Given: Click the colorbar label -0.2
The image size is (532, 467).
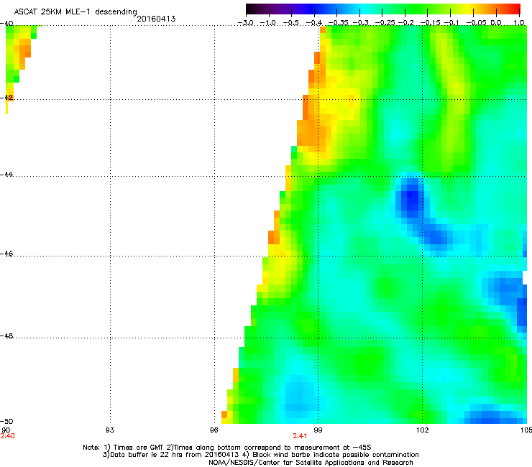Looking at the screenshot, I should 405,23.
